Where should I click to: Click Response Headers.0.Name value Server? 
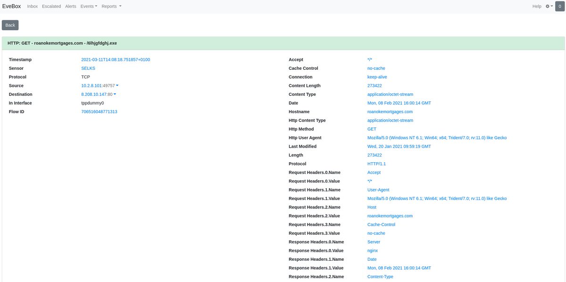coord(374,242)
